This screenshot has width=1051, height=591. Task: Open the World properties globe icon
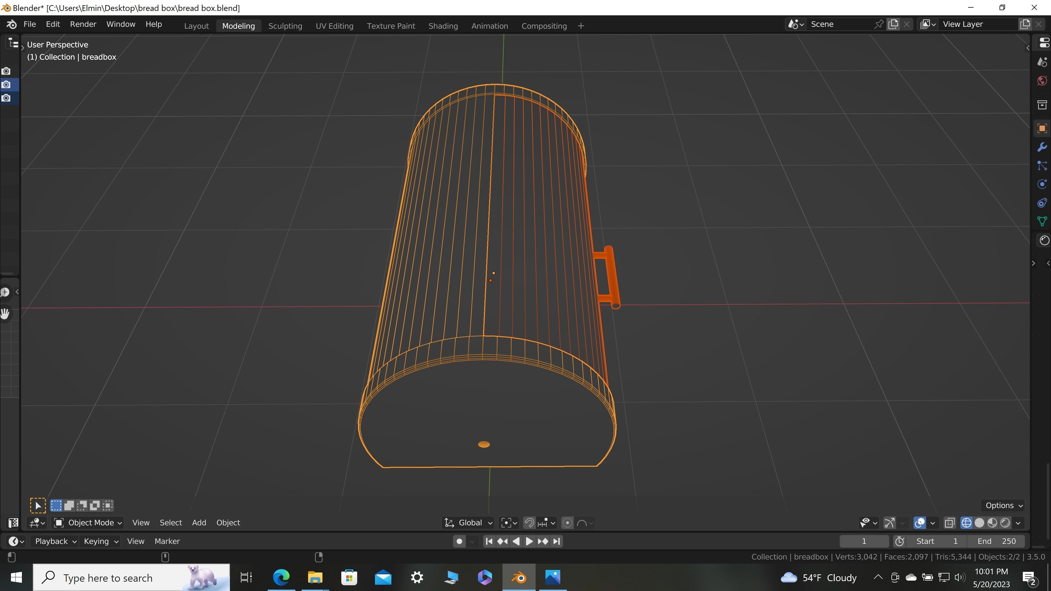(1042, 81)
